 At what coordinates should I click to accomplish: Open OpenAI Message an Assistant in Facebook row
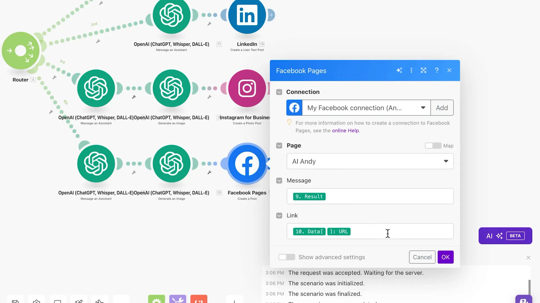tap(96, 164)
